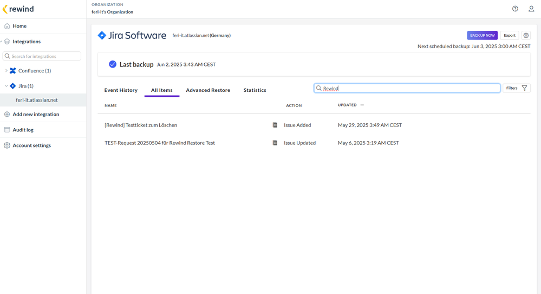Click the Confluence icon in the sidebar
The image size is (541, 294).
(x=13, y=71)
